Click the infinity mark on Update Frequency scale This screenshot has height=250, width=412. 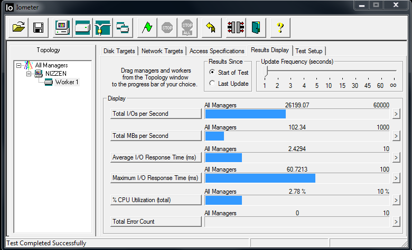pyautogui.click(x=393, y=85)
